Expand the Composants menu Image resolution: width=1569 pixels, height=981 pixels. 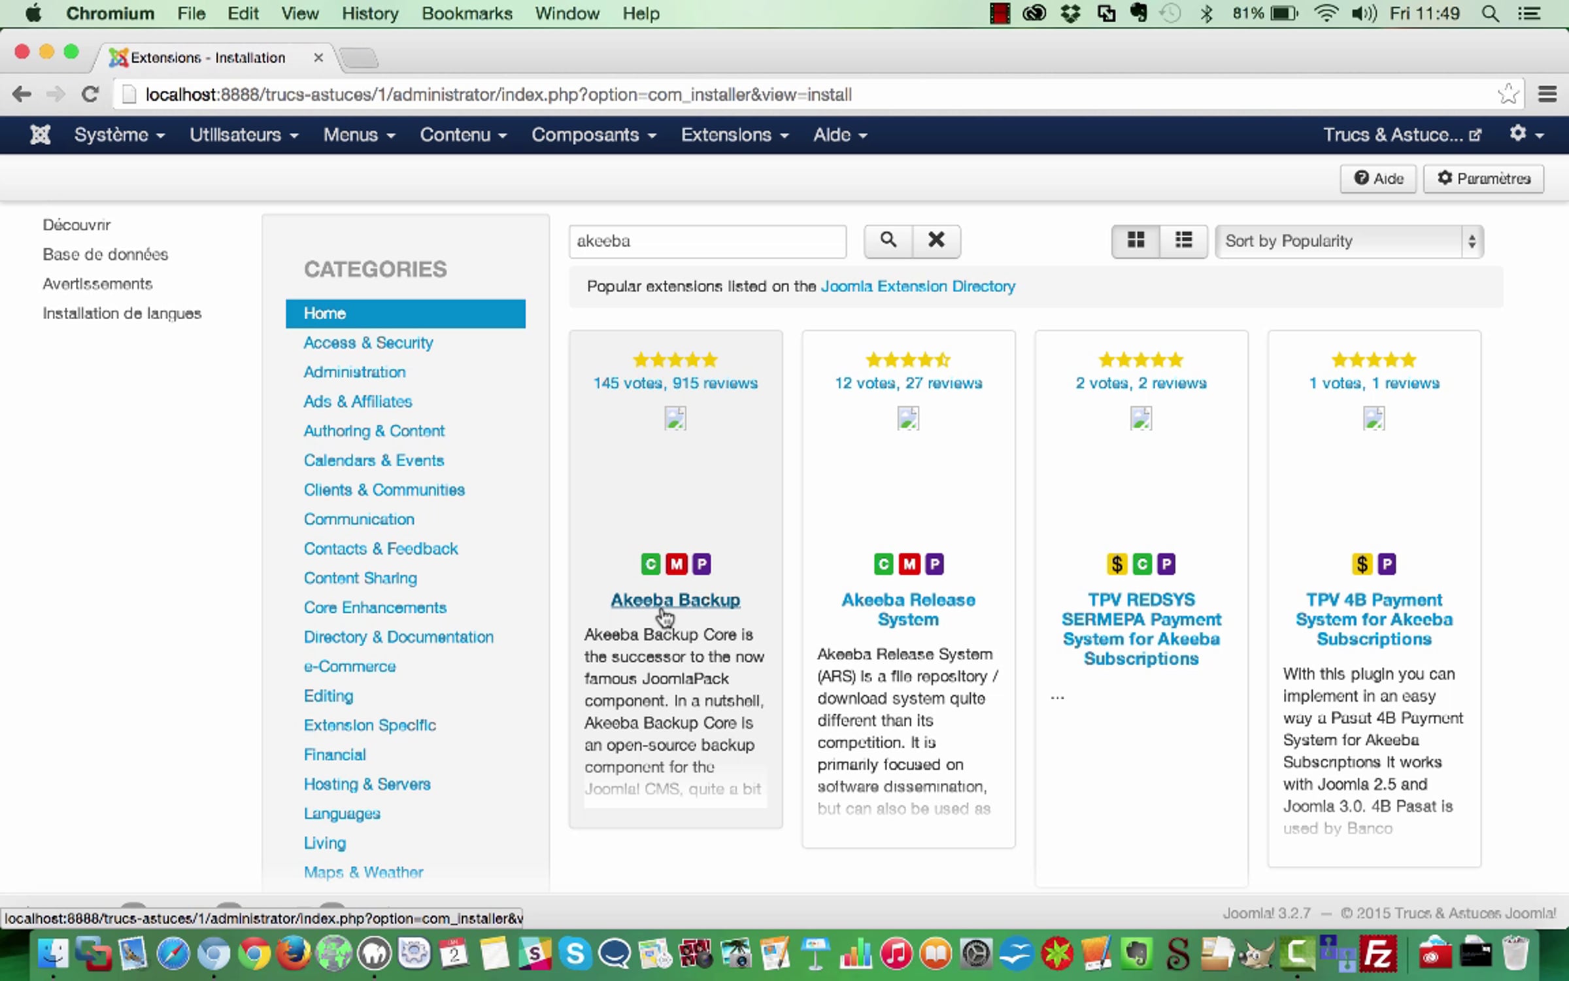coord(593,135)
